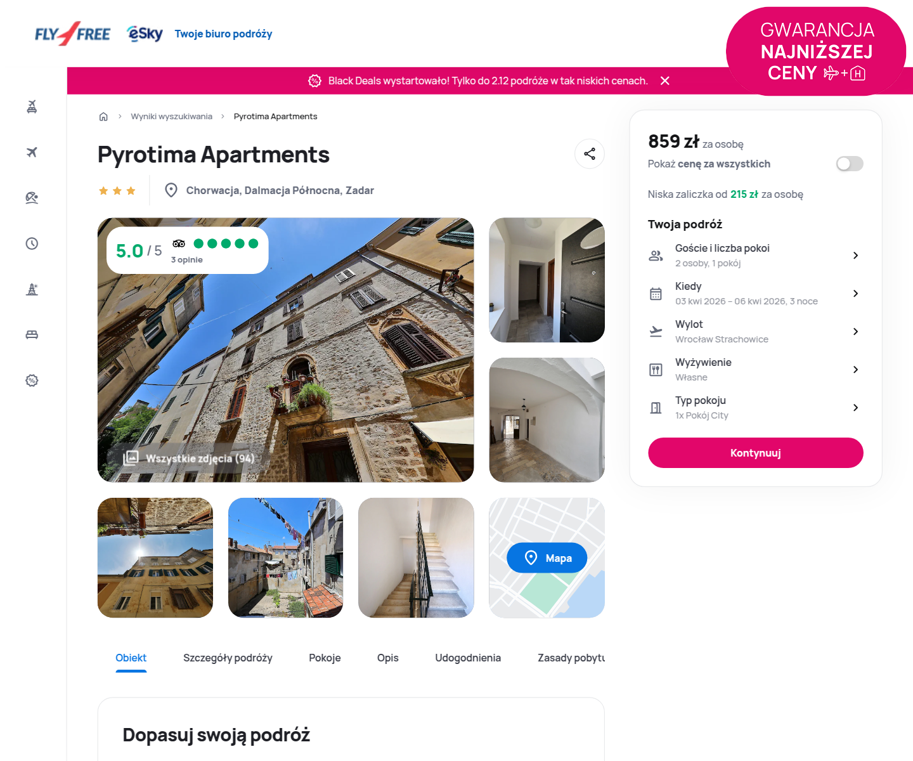The image size is (913, 761).
Task: Open flight plus hotel sidebar icon
Action: point(32,107)
